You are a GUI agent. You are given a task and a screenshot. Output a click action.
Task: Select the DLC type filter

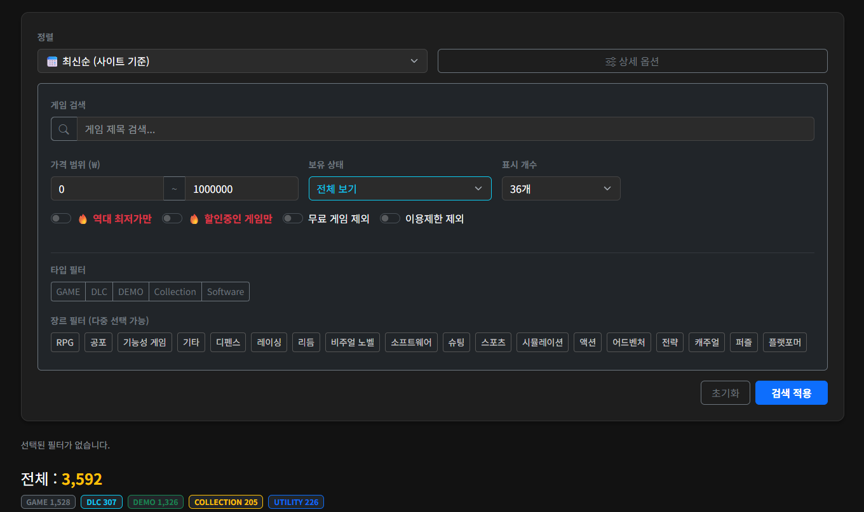tap(99, 292)
